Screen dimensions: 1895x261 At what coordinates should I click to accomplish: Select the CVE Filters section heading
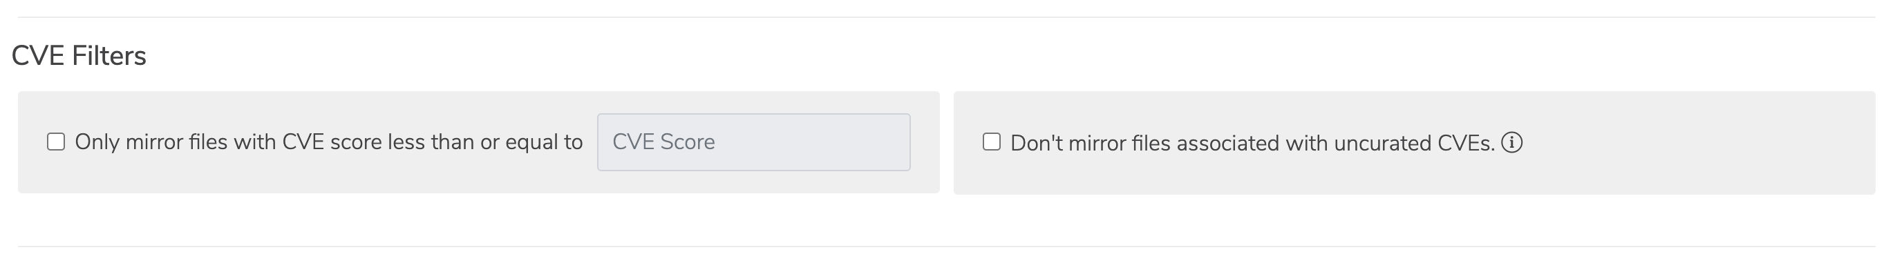[79, 56]
